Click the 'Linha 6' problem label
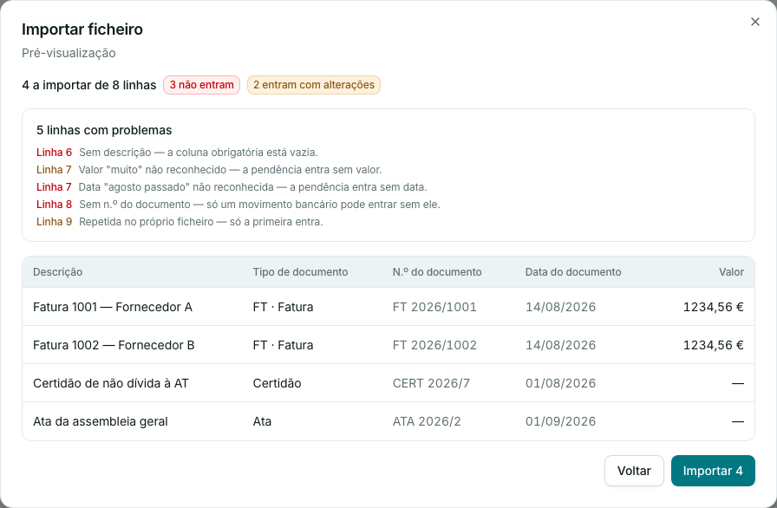 54,153
